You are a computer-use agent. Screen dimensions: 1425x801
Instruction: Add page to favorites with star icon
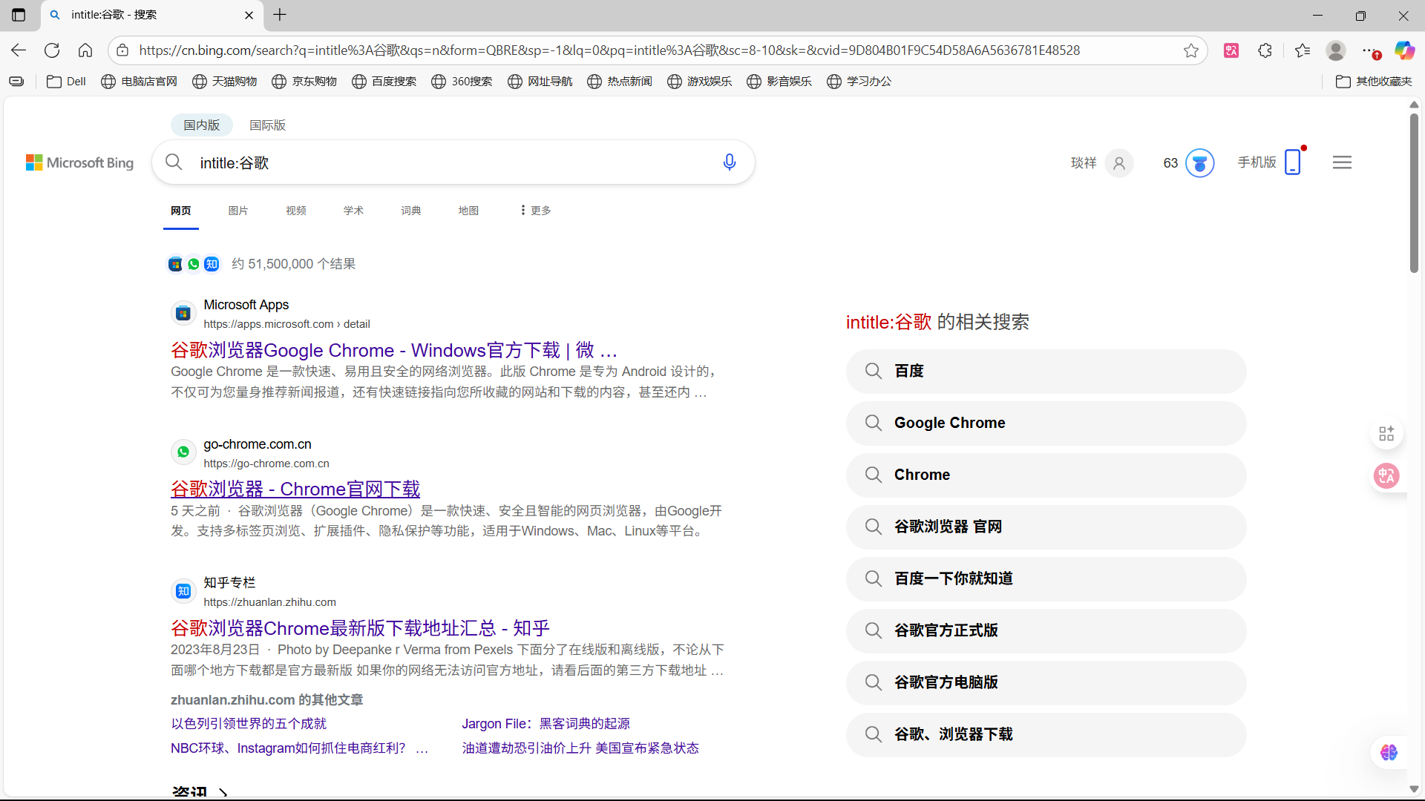1191,50
